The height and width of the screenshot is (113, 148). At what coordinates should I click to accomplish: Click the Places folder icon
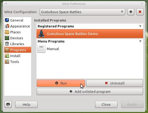click(x=7, y=32)
